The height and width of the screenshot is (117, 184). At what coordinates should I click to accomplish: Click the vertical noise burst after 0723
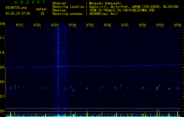58,70
